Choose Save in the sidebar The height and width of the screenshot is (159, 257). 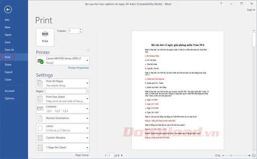click(x=8, y=42)
